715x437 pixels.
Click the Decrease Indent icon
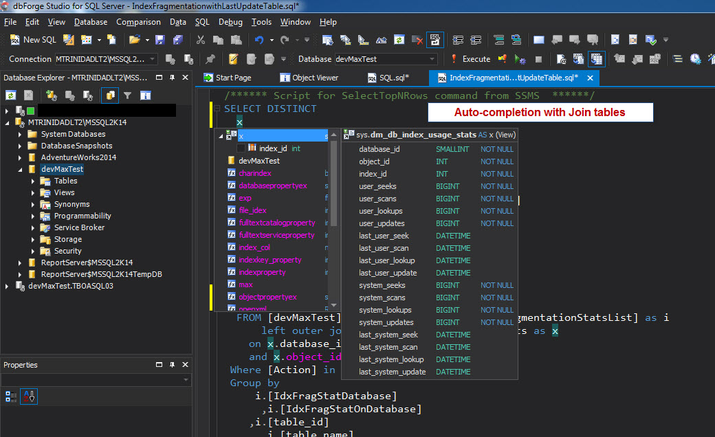click(458, 40)
